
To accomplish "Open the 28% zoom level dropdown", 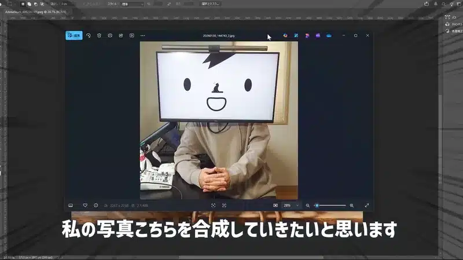I will pos(290,205).
